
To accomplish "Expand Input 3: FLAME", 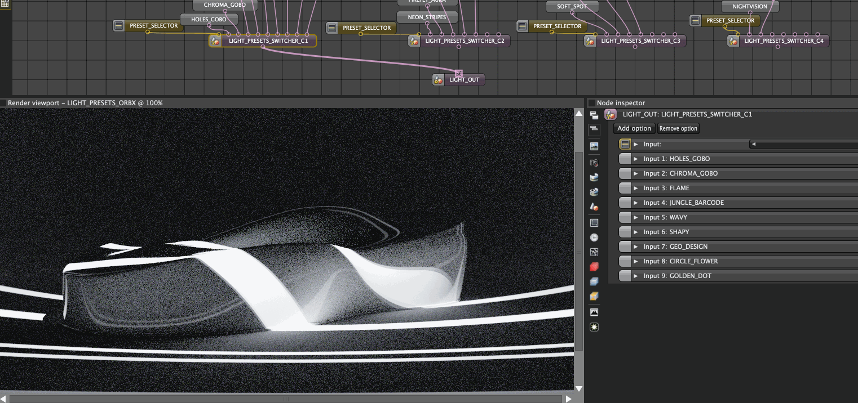I will tap(636, 189).
